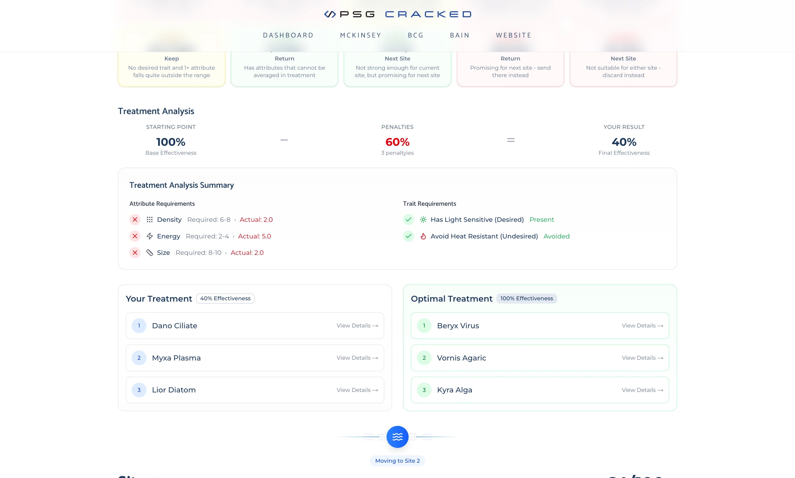
Task: Click the Size tag icon
Action: pyautogui.click(x=150, y=252)
